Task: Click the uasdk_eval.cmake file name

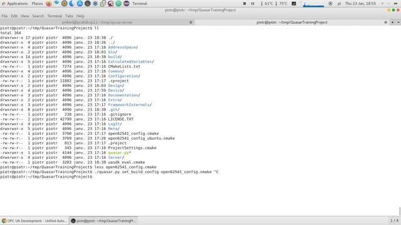Action: pos(127,162)
